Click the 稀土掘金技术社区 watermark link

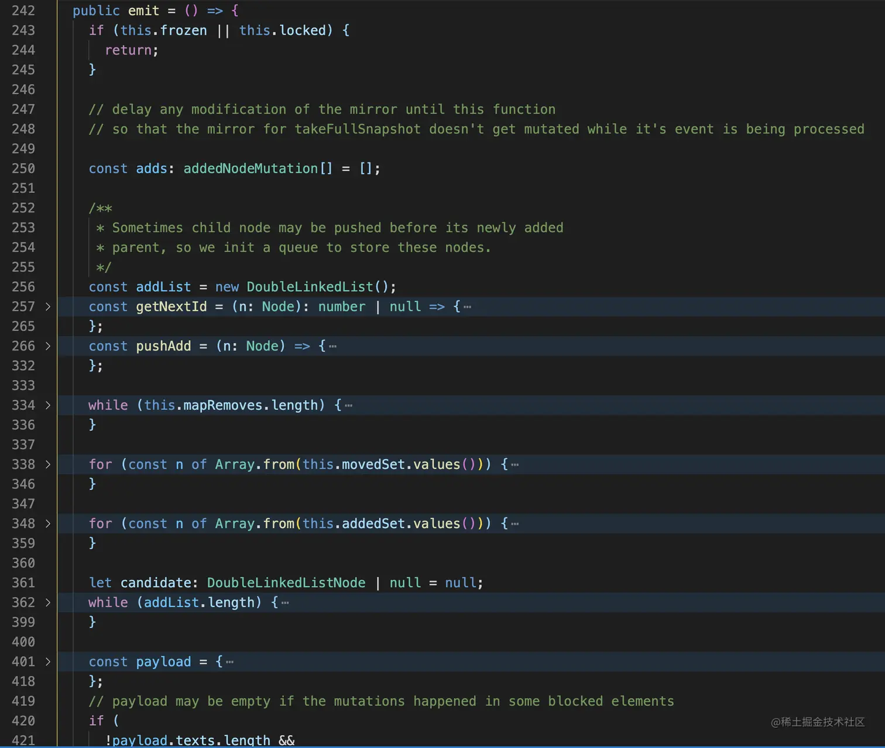(x=817, y=722)
